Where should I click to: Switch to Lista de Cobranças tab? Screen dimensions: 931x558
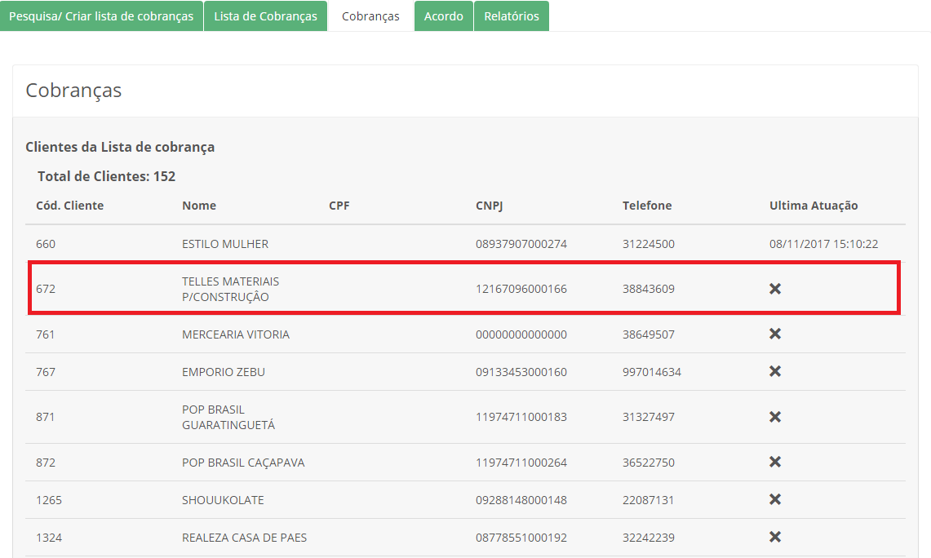[x=265, y=16]
